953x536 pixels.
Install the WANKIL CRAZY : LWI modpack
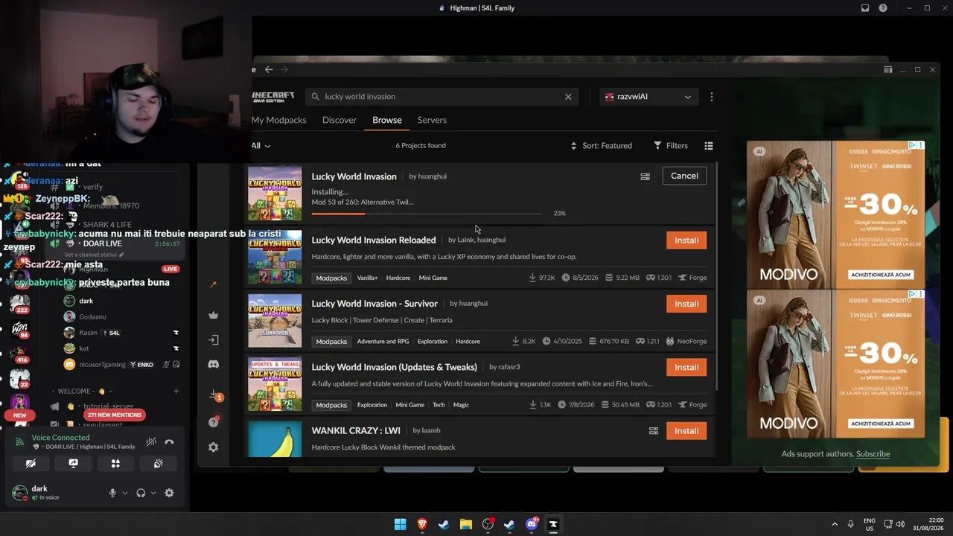pos(686,431)
